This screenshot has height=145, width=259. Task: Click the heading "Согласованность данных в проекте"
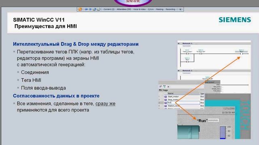click(56, 96)
